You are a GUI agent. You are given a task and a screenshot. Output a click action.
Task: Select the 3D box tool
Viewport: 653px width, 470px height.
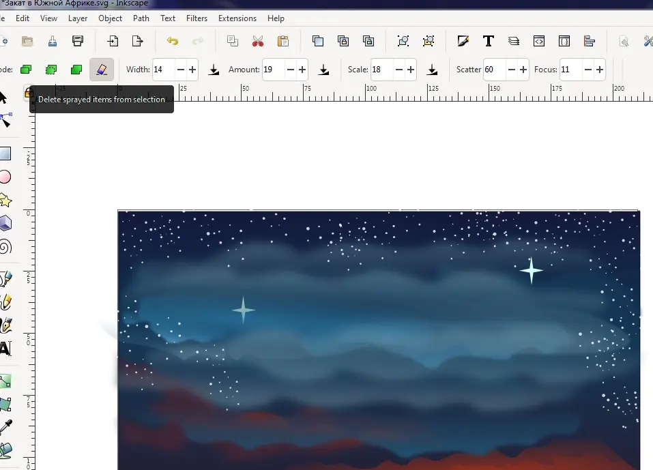click(x=5, y=224)
